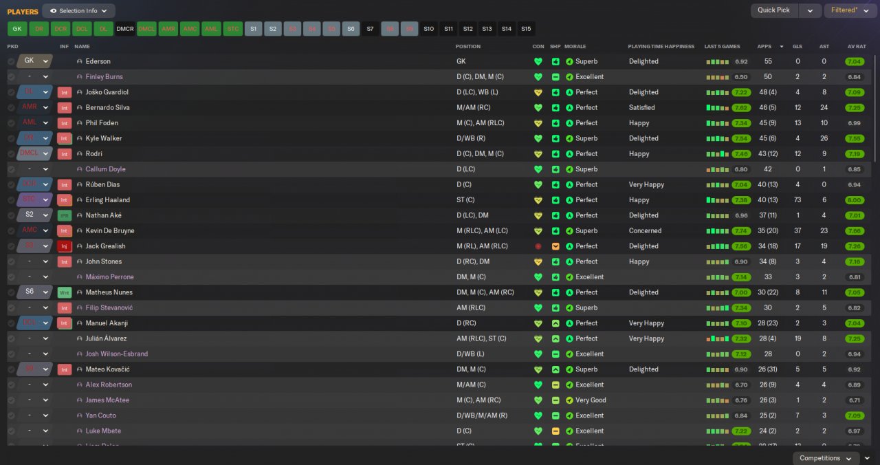Click the Quick Pick button
This screenshot has height=465, width=880.
point(774,10)
